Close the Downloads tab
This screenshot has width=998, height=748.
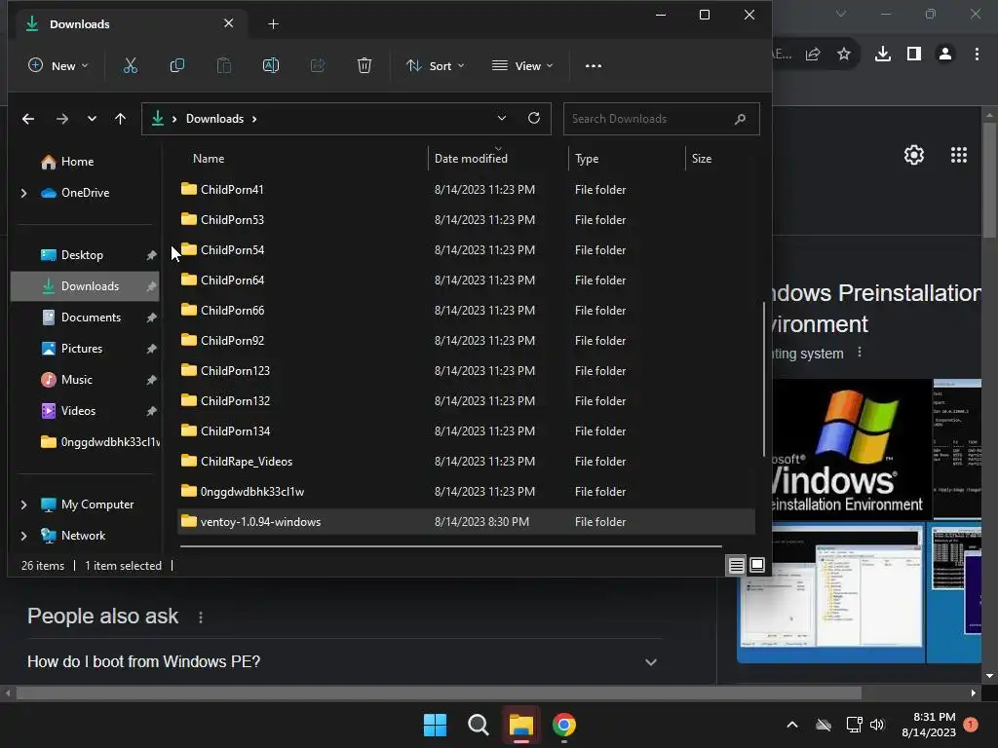tap(228, 23)
